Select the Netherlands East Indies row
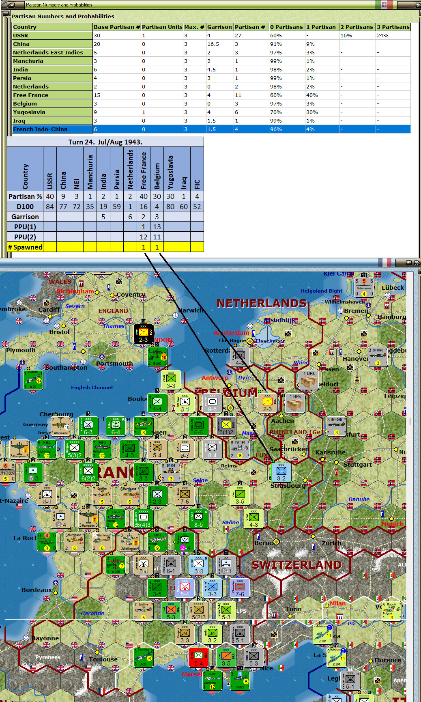 (211, 52)
